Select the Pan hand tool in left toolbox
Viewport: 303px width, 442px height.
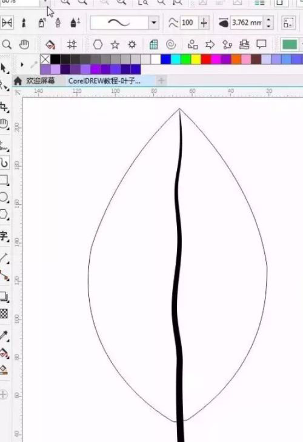click(4, 124)
